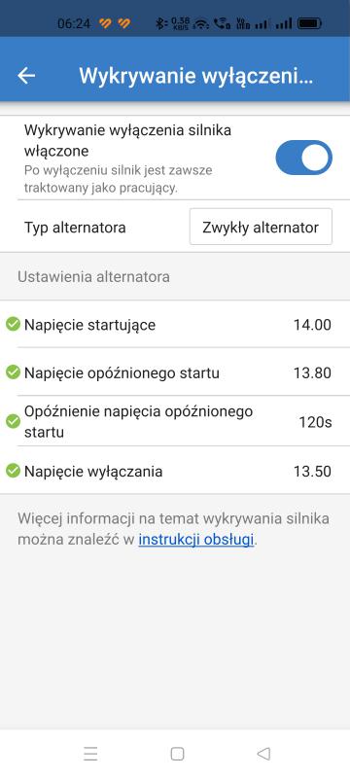Tap the Android back triangle button
Viewport: 350px width, 778px height.
[x=263, y=754]
